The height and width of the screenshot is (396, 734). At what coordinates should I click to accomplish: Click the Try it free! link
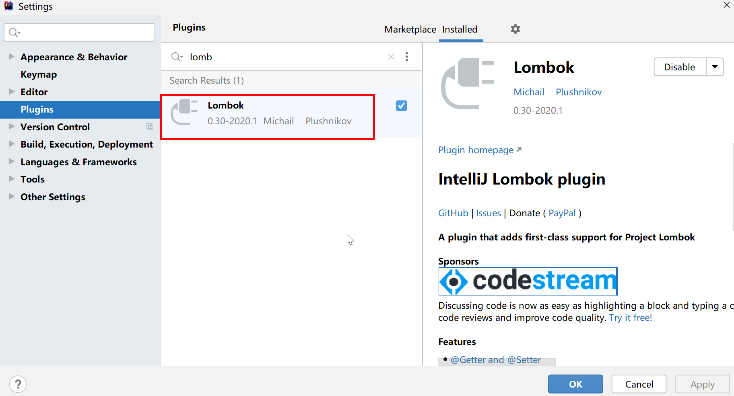pos(630,318)
